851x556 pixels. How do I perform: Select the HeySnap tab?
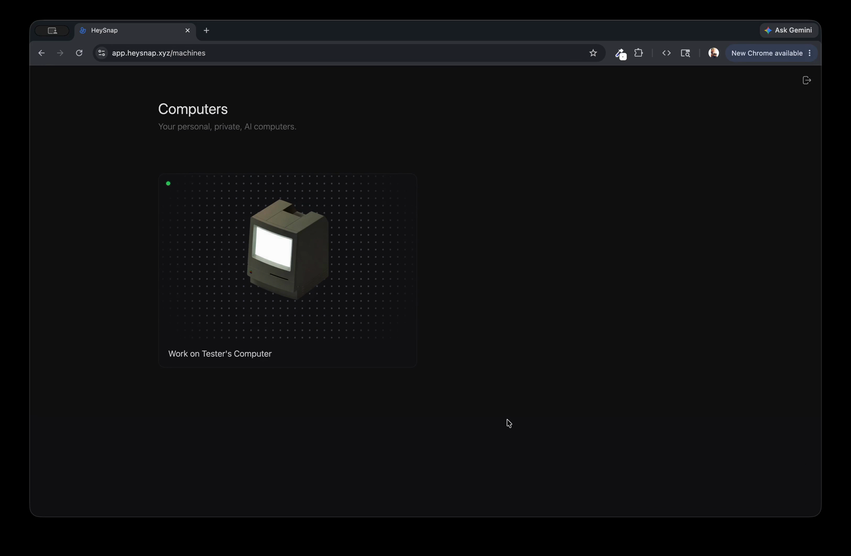(x=135, y=30)
